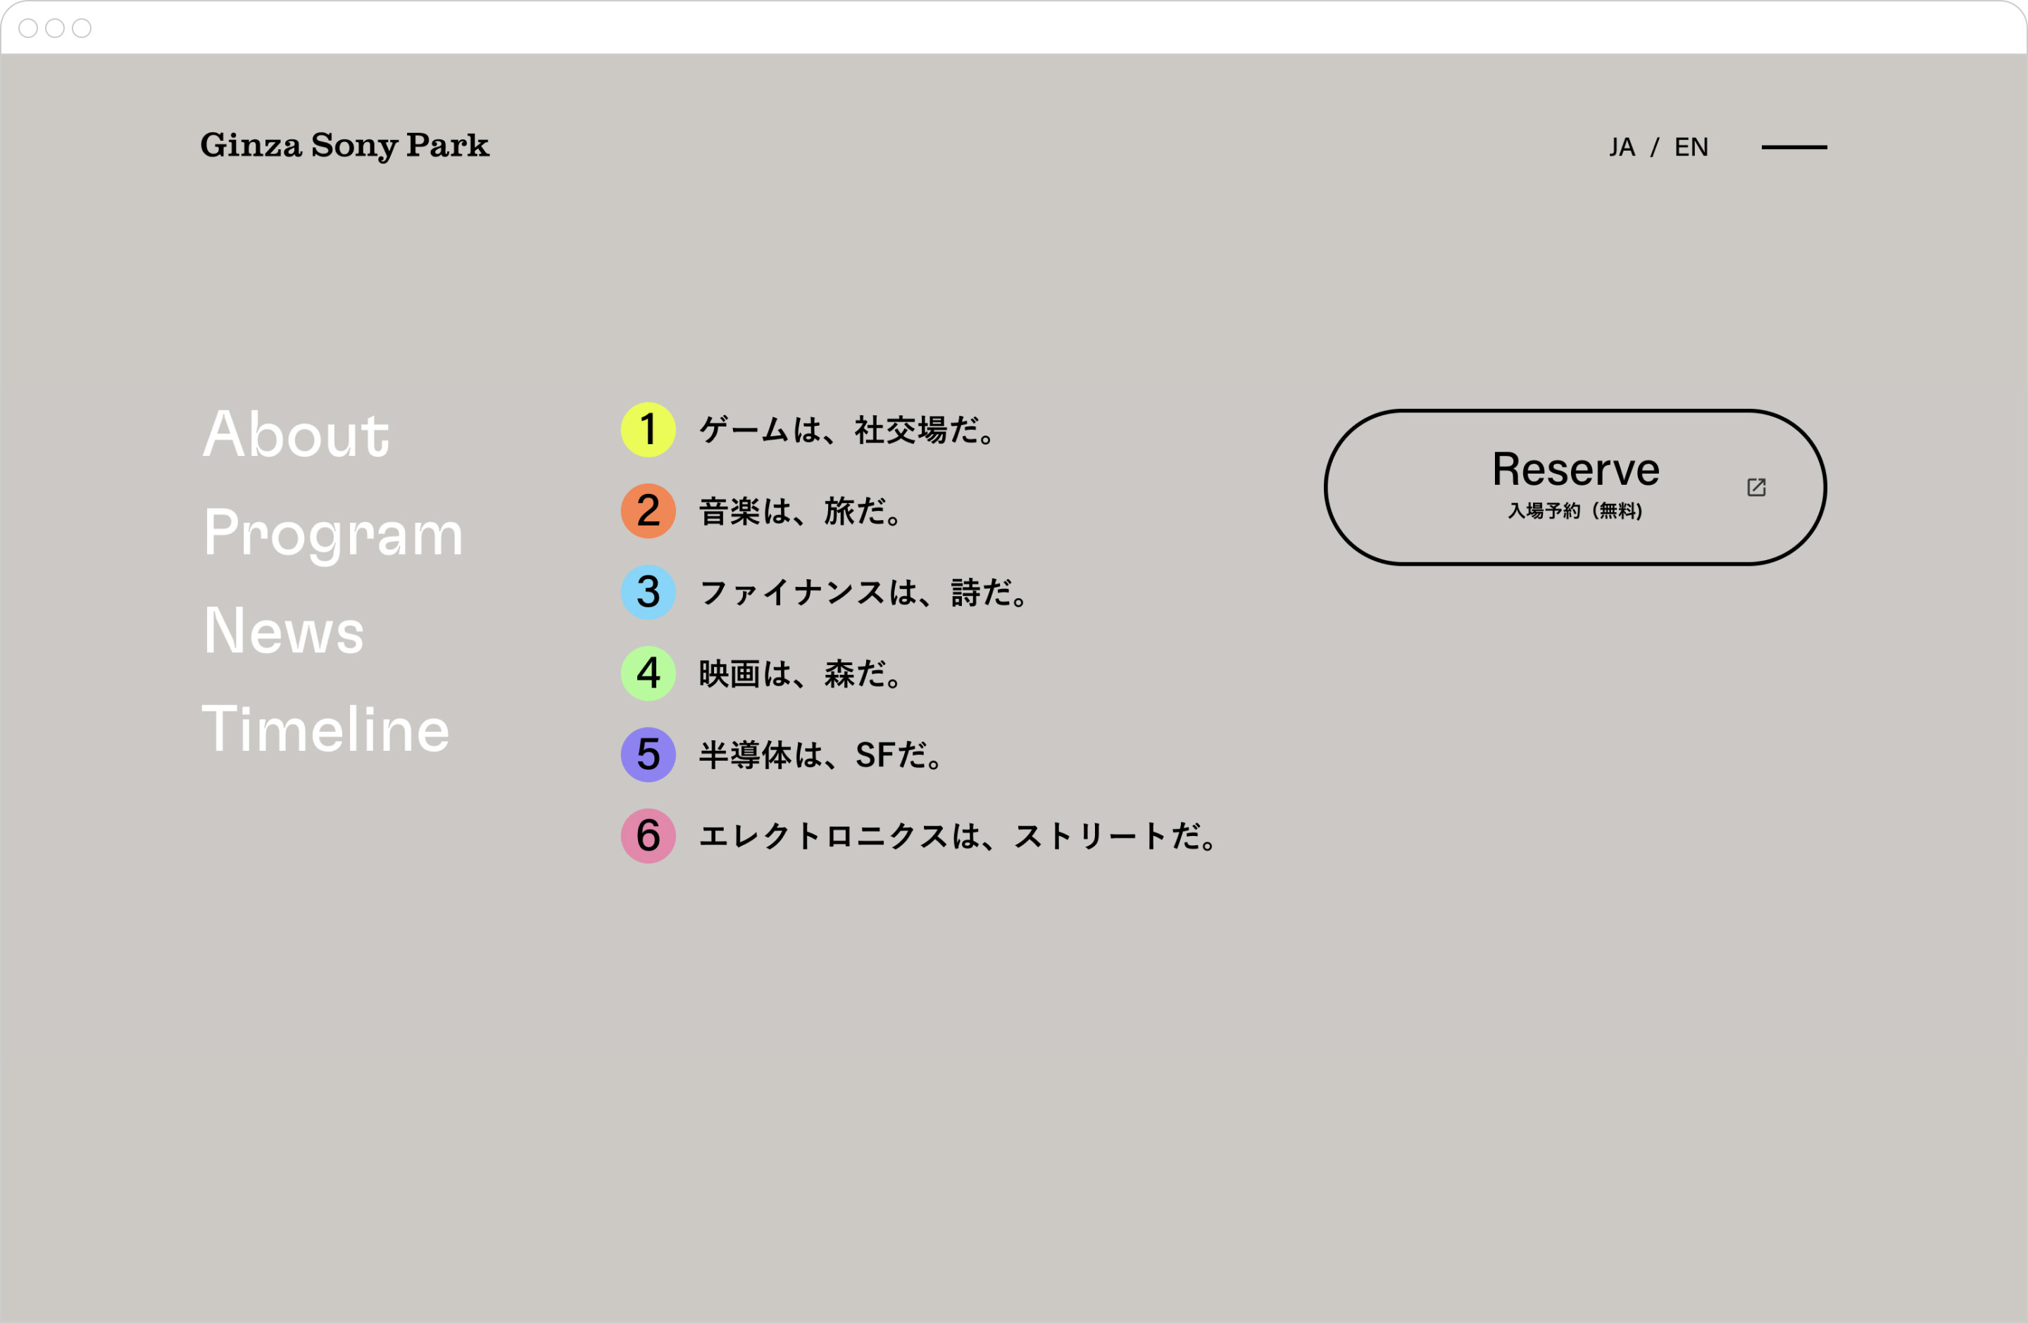The width and height of the screenshot is (2028, 1323).
Task: Open the About menu item
Action: click(x=296, y=434)
